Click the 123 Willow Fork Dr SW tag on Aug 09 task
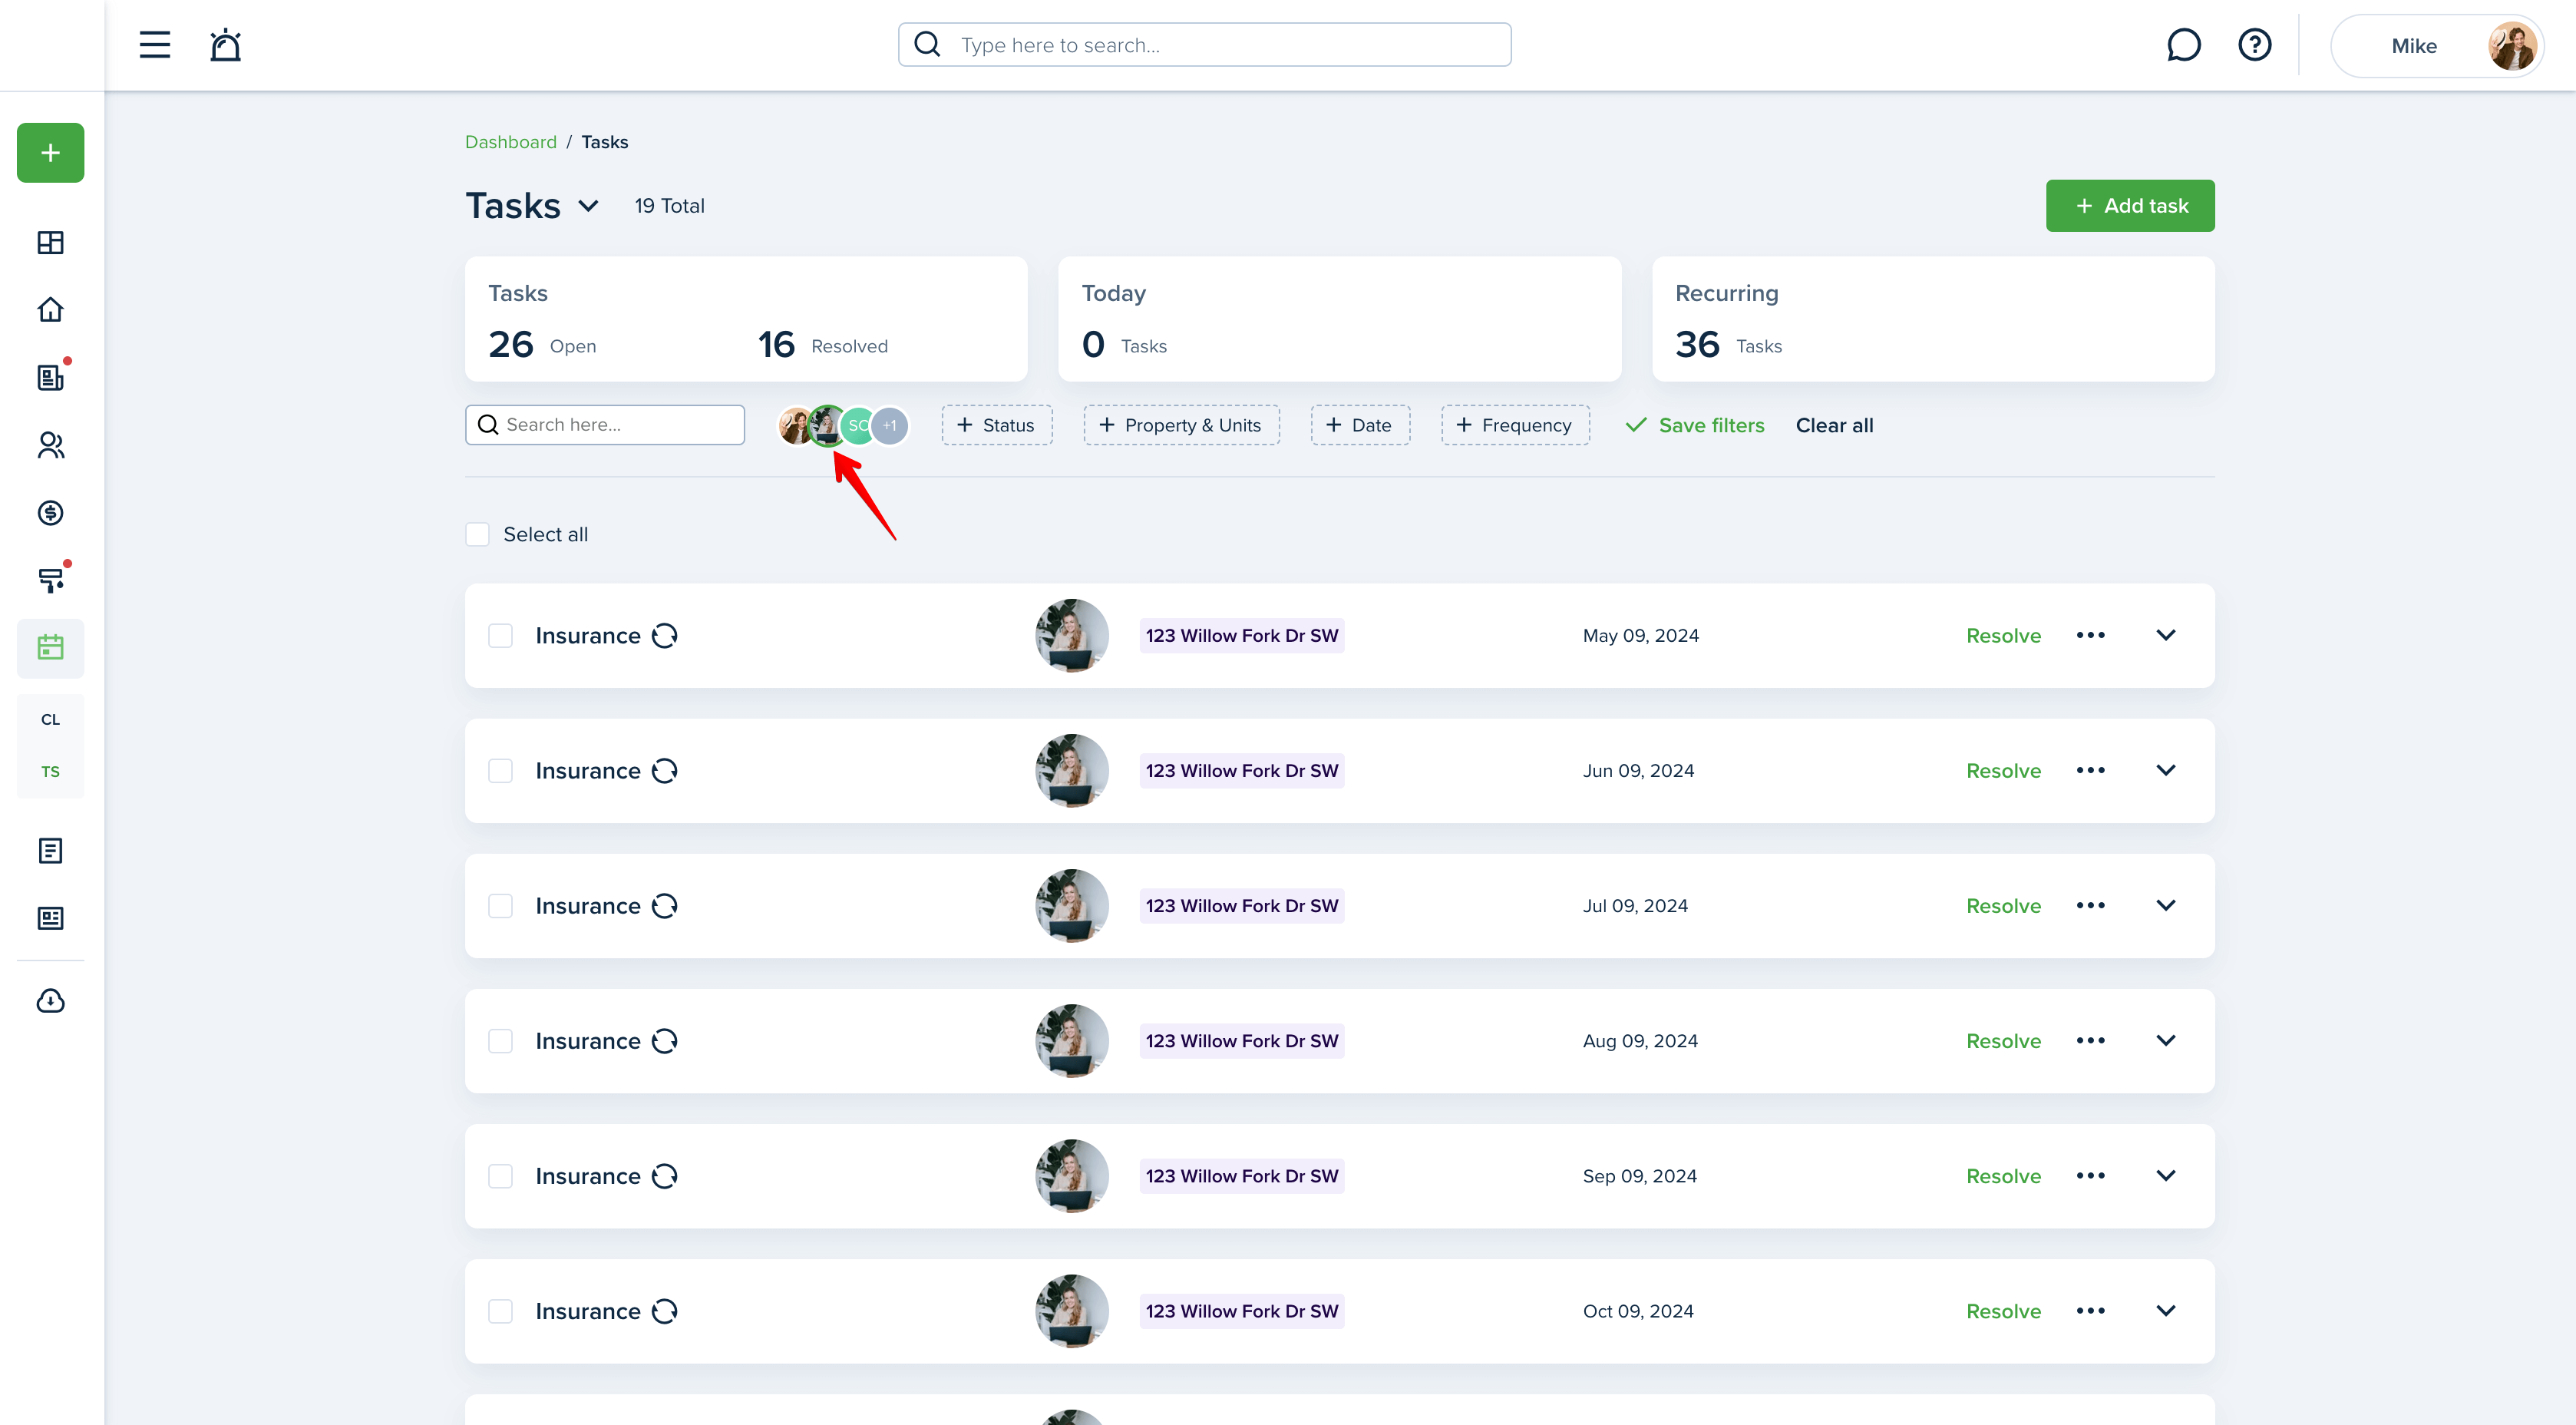Image resolution: width=2576 pixels, height=1425 pixels. click(x=1242, y=1041)
